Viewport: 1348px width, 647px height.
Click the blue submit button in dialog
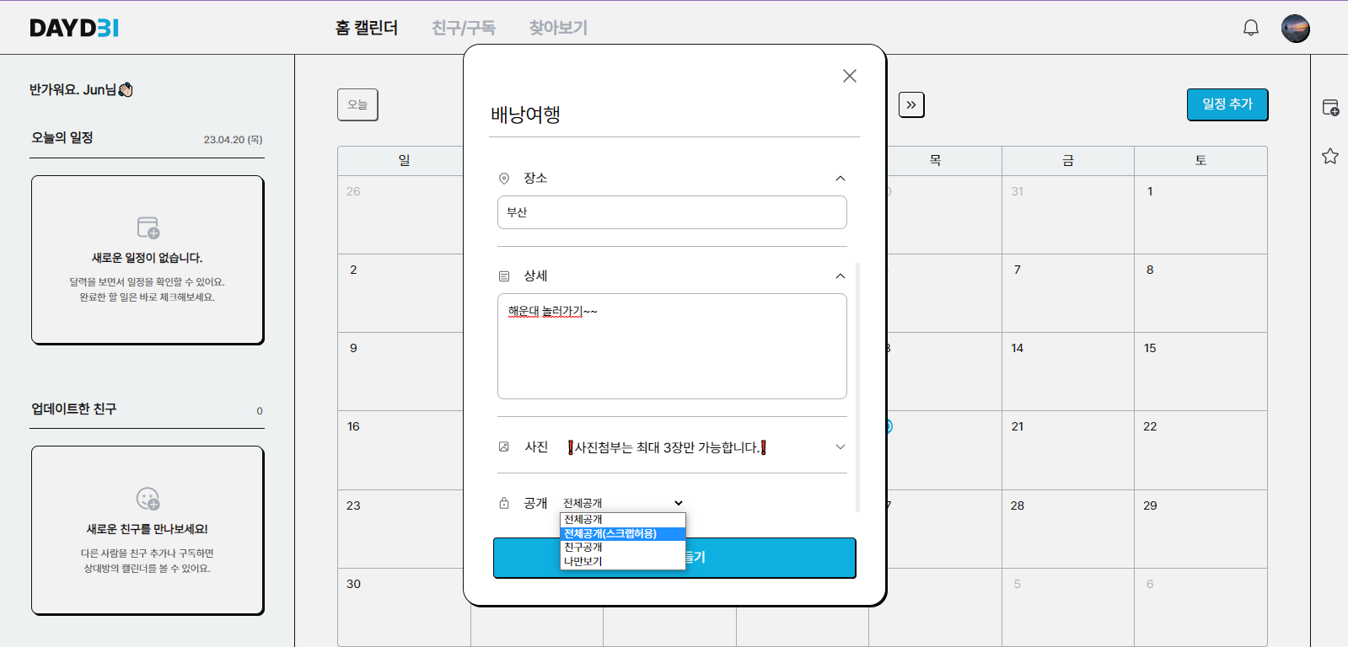coord(674,558)
